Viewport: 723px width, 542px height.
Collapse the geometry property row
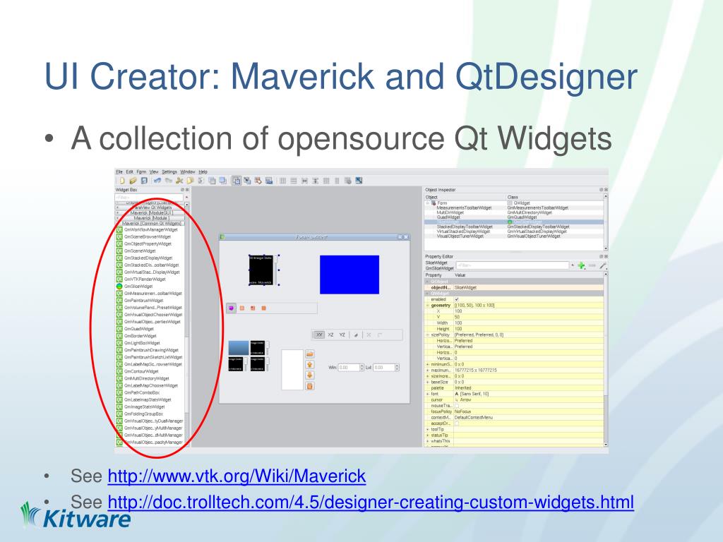427,305
